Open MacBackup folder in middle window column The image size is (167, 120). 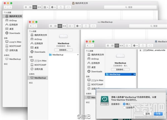tap(64, 55)
